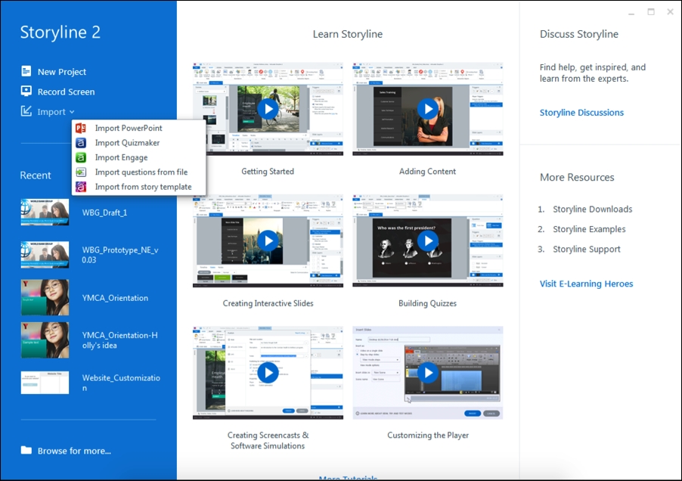The width and height of the screenshot is (682, 481).
Task: Open WBG_Prototype_NE_v0.03 project thumbnail
Action: point(45,254)
